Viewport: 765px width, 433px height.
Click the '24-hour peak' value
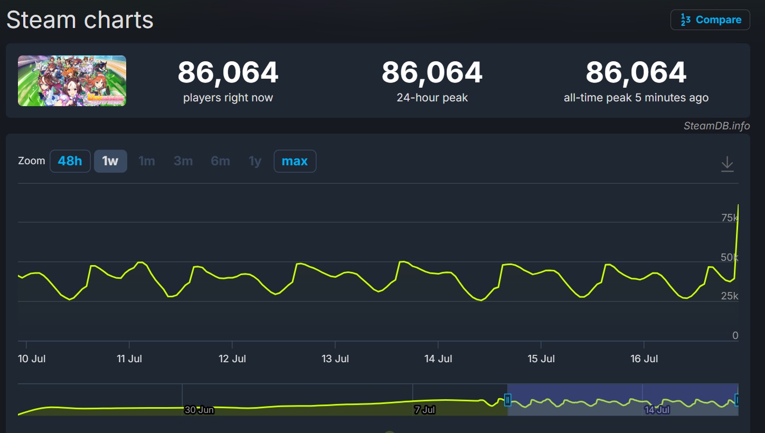[432, 73]
